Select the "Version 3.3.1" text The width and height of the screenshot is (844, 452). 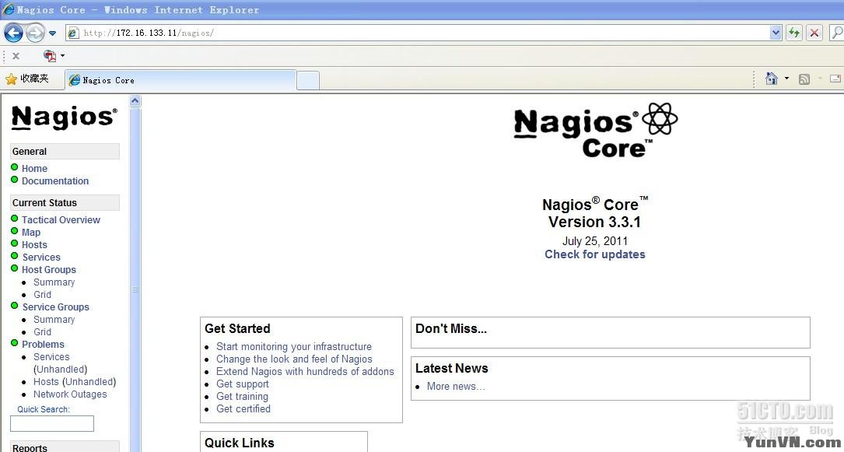tap(595, 222)
